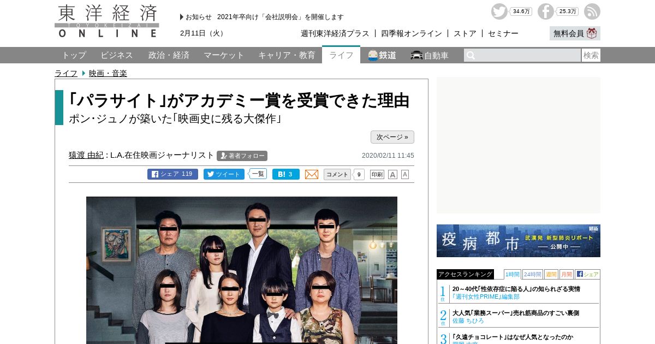
Task: Open the ビジネス navigation tab
Action: (x=117, y=55)
